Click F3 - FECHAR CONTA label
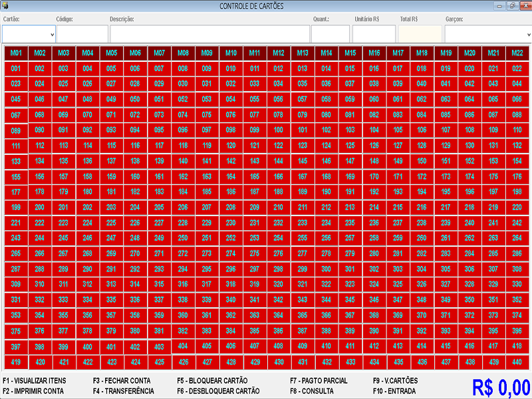Screen dimensions: 532x399 click(x=122, y=380)
